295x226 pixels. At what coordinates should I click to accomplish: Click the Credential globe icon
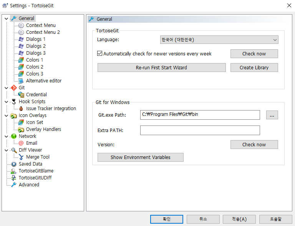21,94
